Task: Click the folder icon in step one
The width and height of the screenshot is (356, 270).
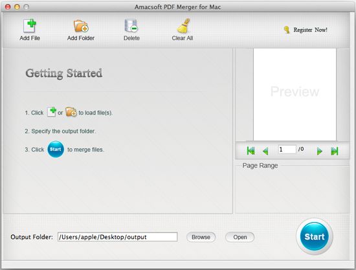Action: [x=71, y=112]
